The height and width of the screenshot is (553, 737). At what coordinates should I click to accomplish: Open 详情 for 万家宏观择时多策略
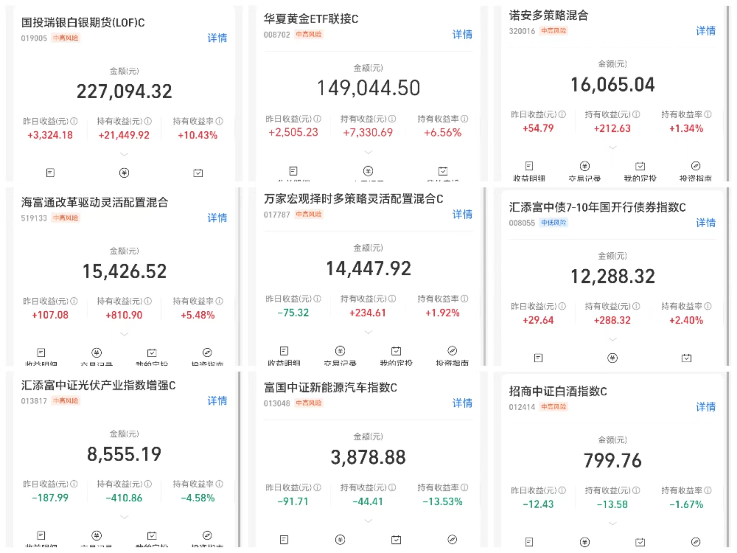[462, 214]
